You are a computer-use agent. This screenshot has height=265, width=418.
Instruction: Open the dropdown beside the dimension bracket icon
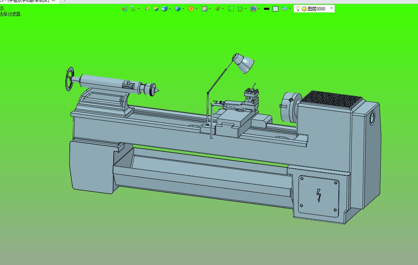coord(246,9)
